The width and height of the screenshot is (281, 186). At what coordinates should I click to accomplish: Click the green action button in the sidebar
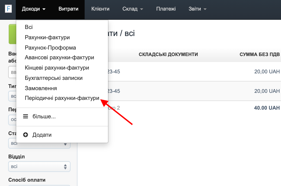pos(13,34)
